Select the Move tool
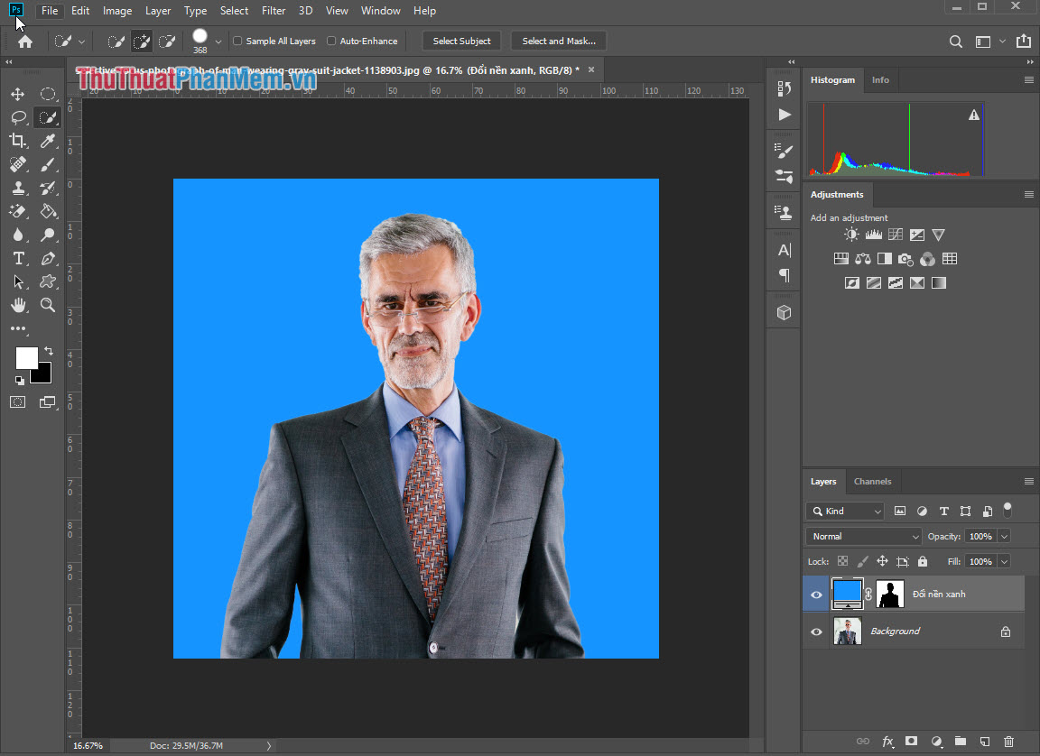 coord(18,93)
